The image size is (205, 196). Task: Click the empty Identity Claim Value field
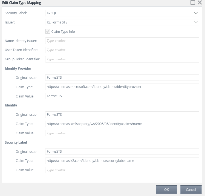(x=122, y=133)
